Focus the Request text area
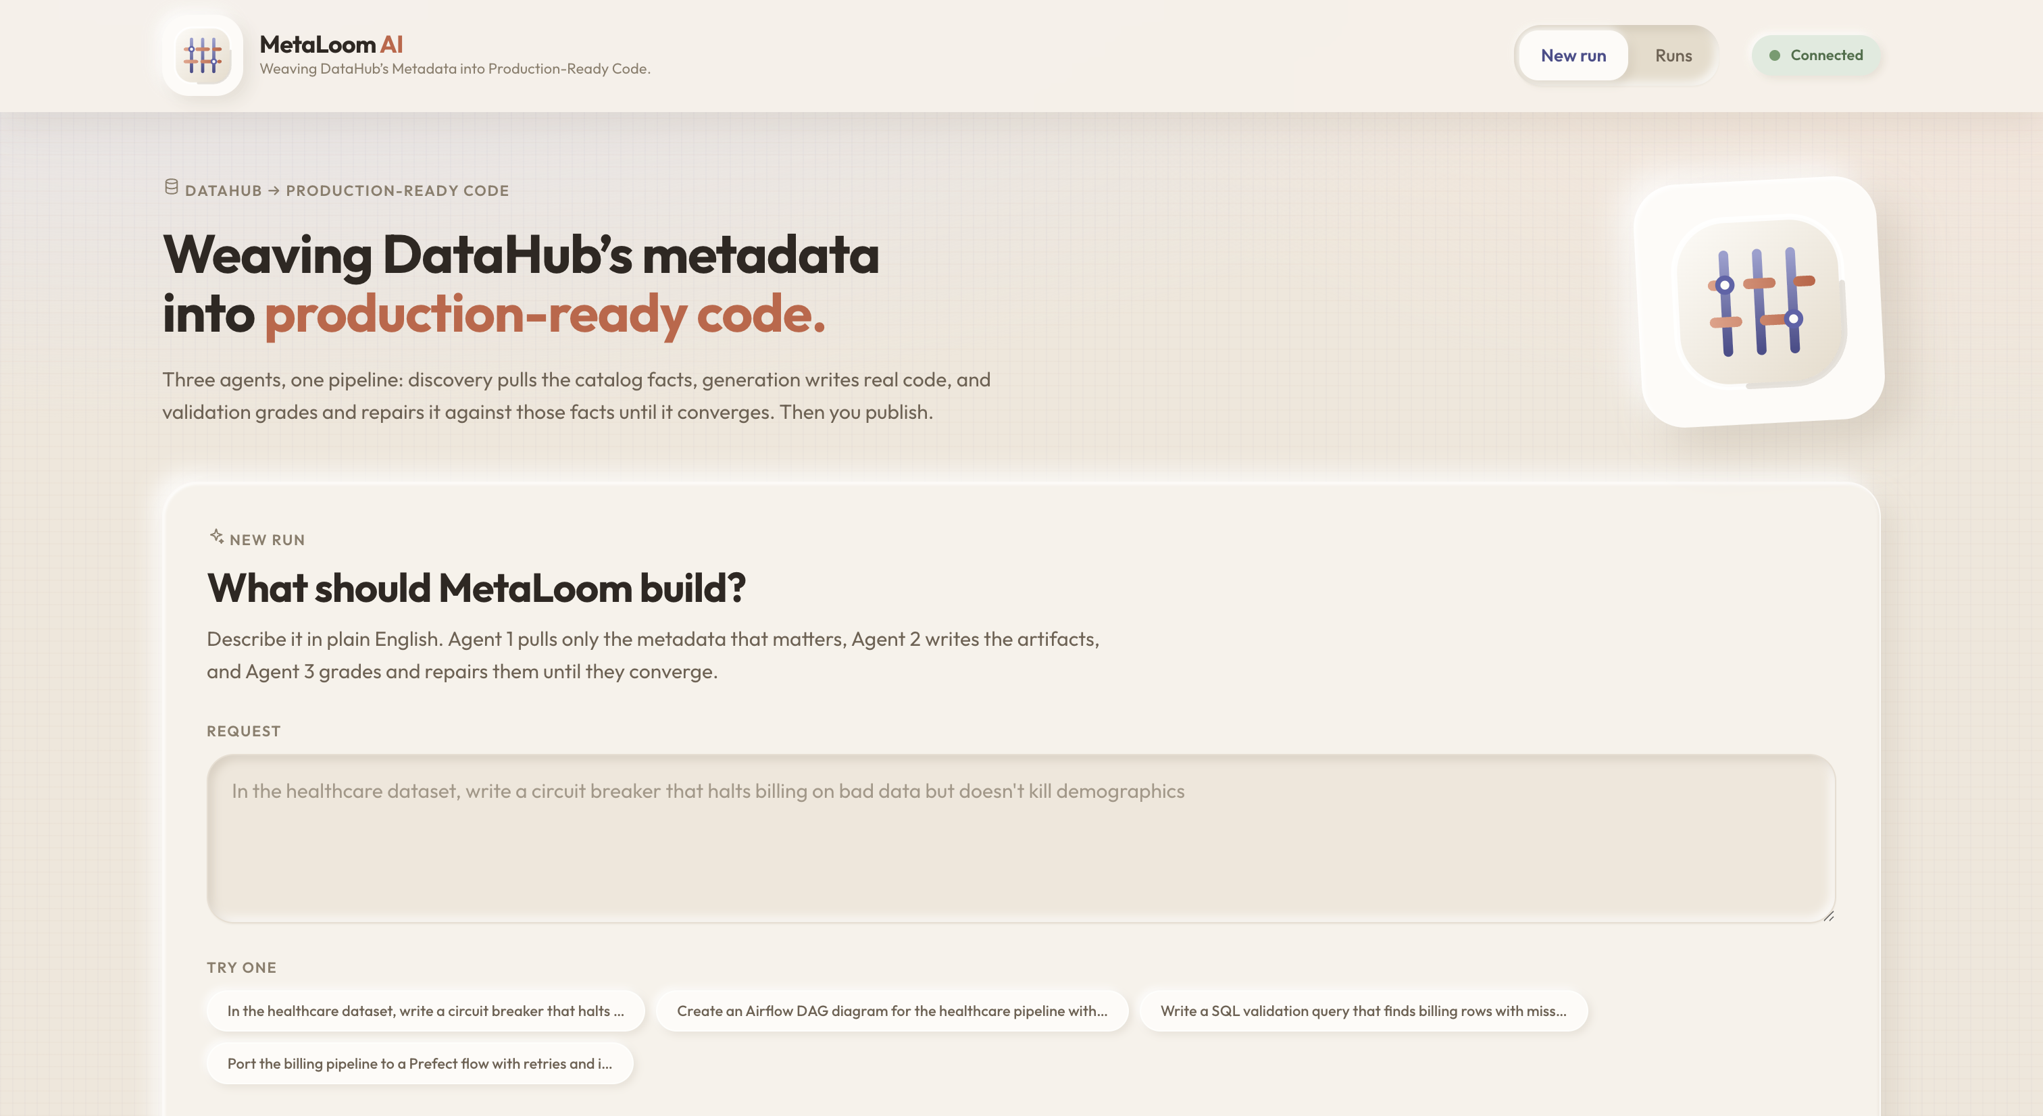2043x1116 pixels. [1022, 838]
